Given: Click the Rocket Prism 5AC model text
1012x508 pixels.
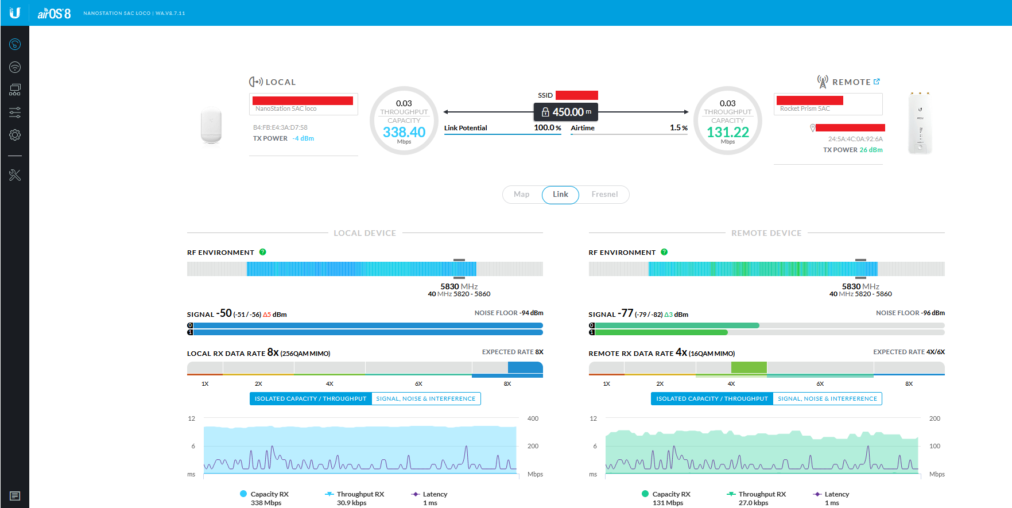Looking at the screenshot, I should [805, 108].
